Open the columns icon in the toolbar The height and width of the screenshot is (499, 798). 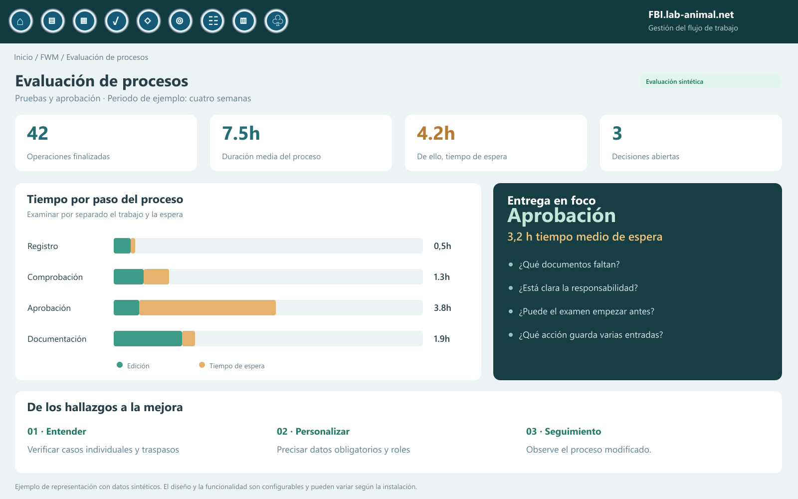coord(244,21)
